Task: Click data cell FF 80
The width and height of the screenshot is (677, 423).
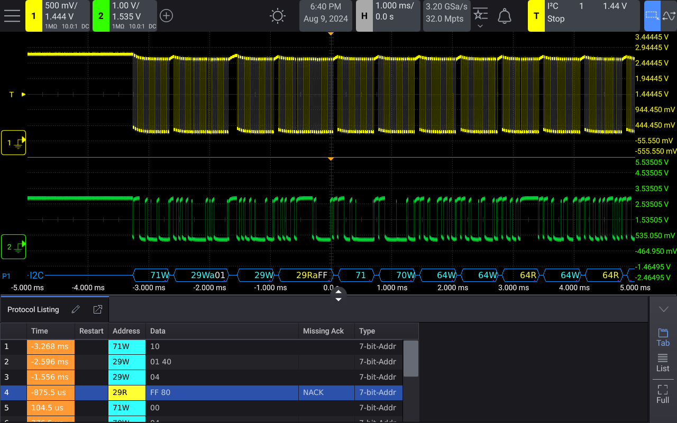Action: (222, 393)
